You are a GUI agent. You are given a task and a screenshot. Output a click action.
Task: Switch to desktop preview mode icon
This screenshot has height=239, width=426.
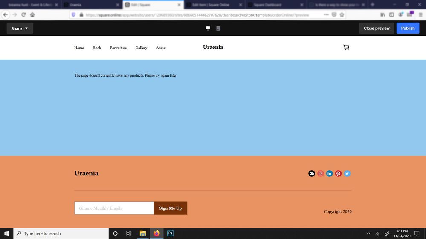[x=208, y=28]
